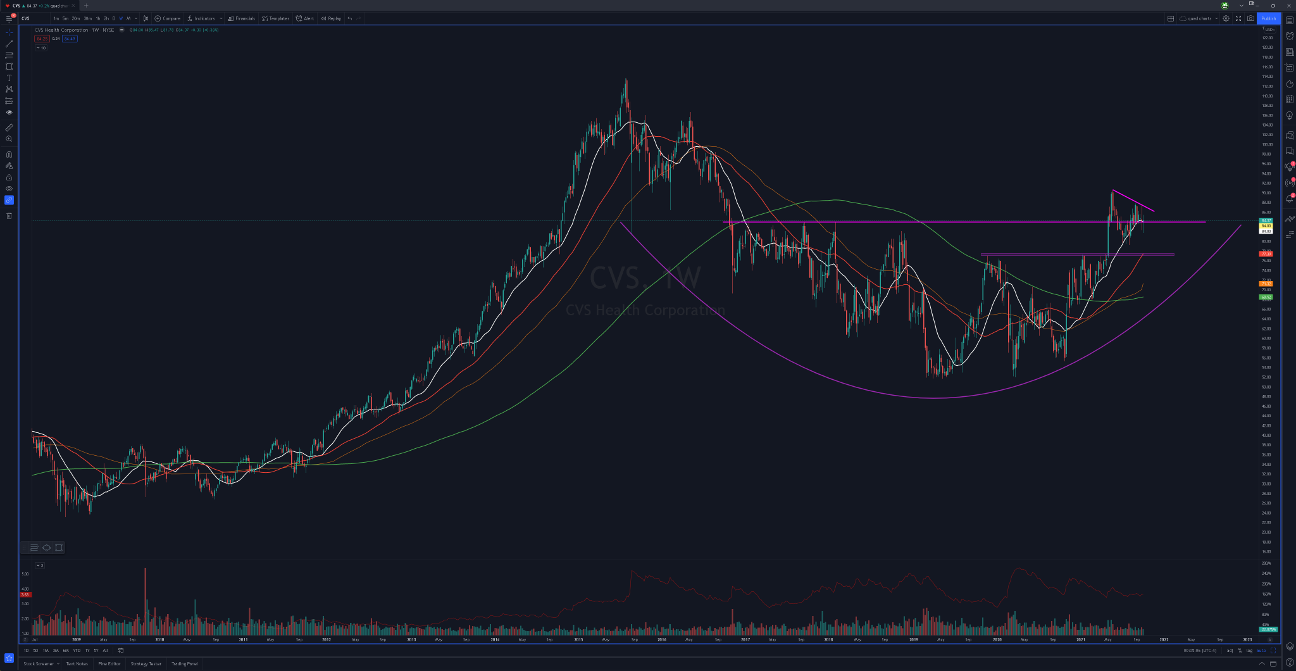This screenshot has width=1296, height=671.
Task: Open the Fibonacci and Gann tools
Action: click(x=9, y=55)
